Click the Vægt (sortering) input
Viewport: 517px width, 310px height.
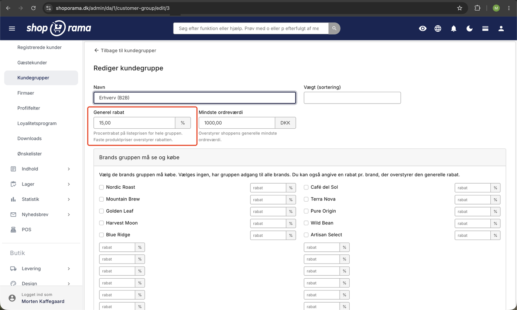pyautogui.click(x=352, y=98)
